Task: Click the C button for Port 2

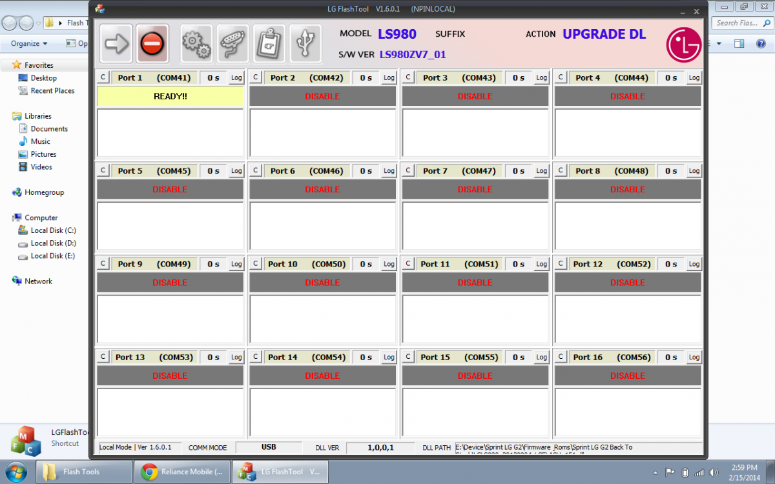Action: 255,77
